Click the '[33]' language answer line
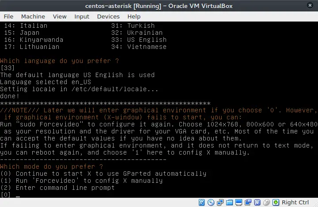This screenshot has height=207, width=318. click(x=8, y=68)
